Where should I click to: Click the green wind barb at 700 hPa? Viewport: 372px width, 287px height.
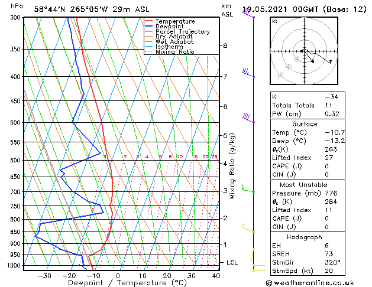(248, 189)
